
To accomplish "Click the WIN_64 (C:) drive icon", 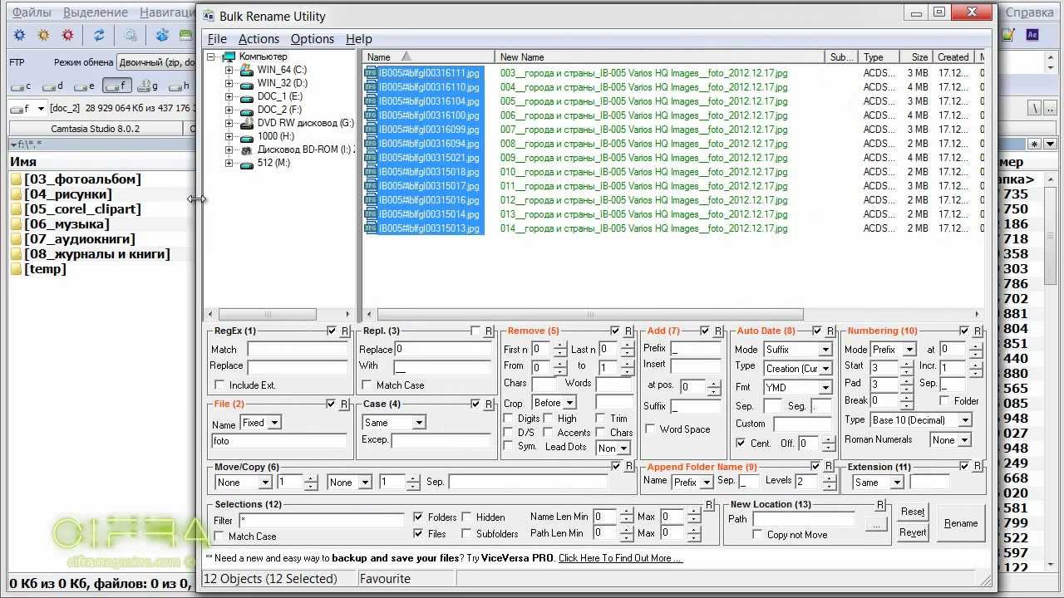I will [246, 70].
